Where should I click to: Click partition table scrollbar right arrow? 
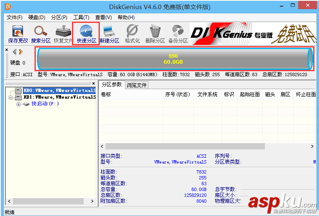coord(312,146)
